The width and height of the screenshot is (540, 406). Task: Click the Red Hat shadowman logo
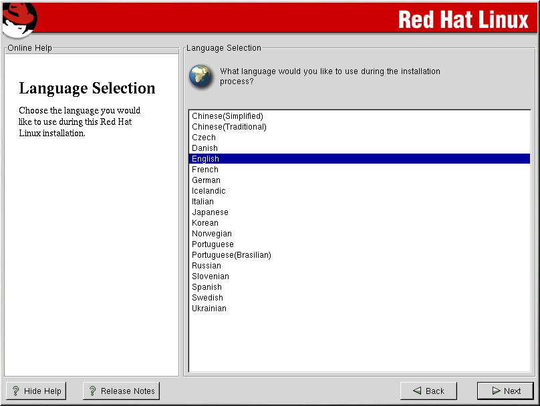click(x=18, y=18)
